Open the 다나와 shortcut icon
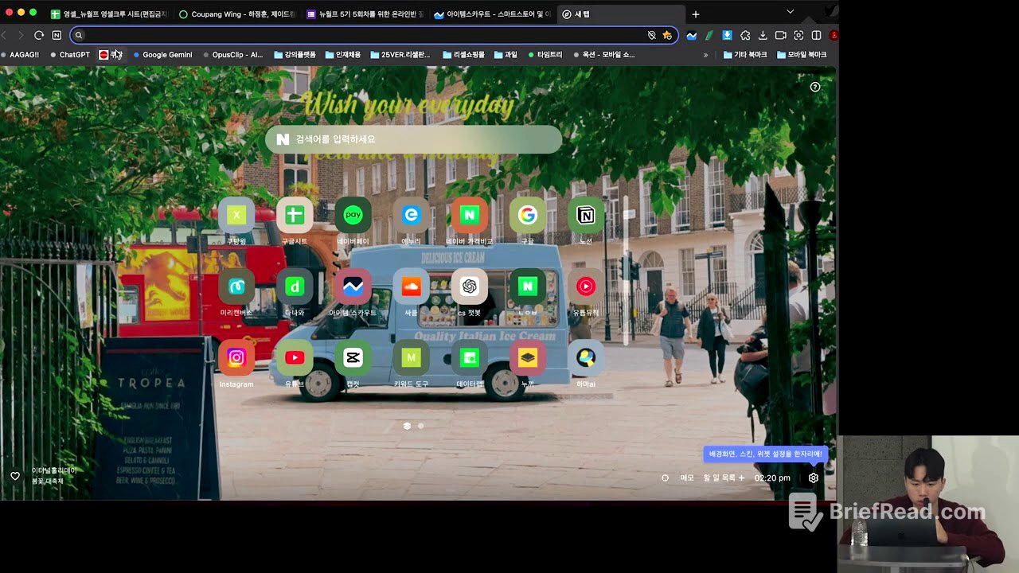Image resolution: width=1019 pixels, height=573 pixels. pos(295,286)
